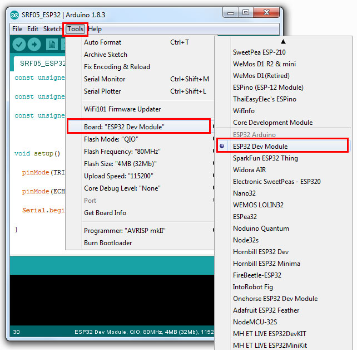Expand Flash Mode: "QIO" submenu

point(140,139)
